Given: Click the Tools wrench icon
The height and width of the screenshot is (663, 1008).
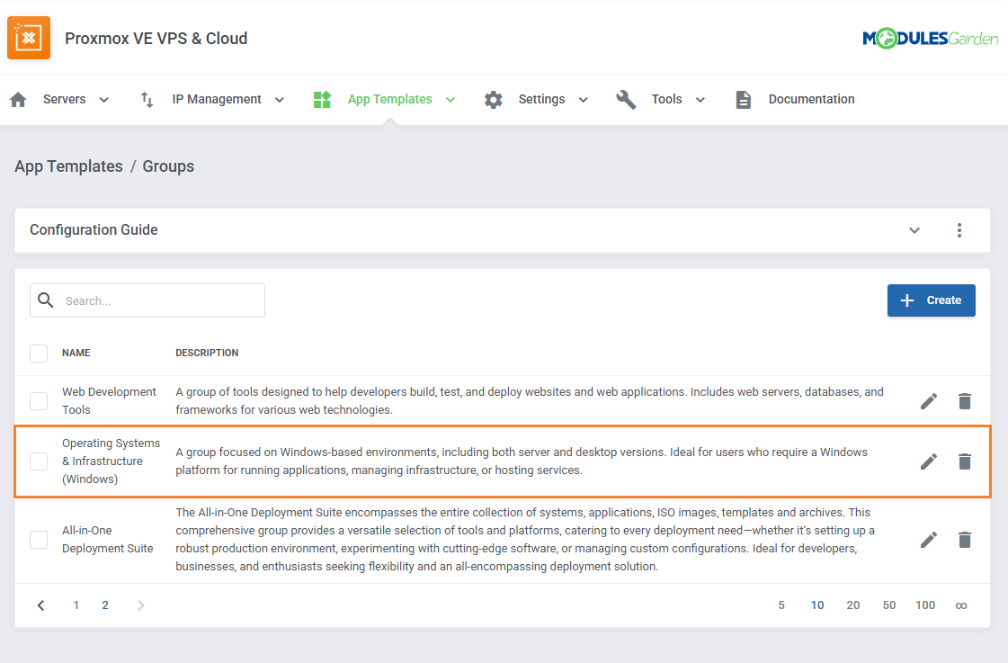Looking at the screenshot, I should pos(626,99).
